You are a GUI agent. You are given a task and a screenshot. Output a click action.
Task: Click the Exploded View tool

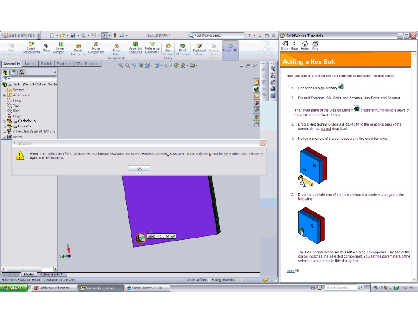pos(199,50)
